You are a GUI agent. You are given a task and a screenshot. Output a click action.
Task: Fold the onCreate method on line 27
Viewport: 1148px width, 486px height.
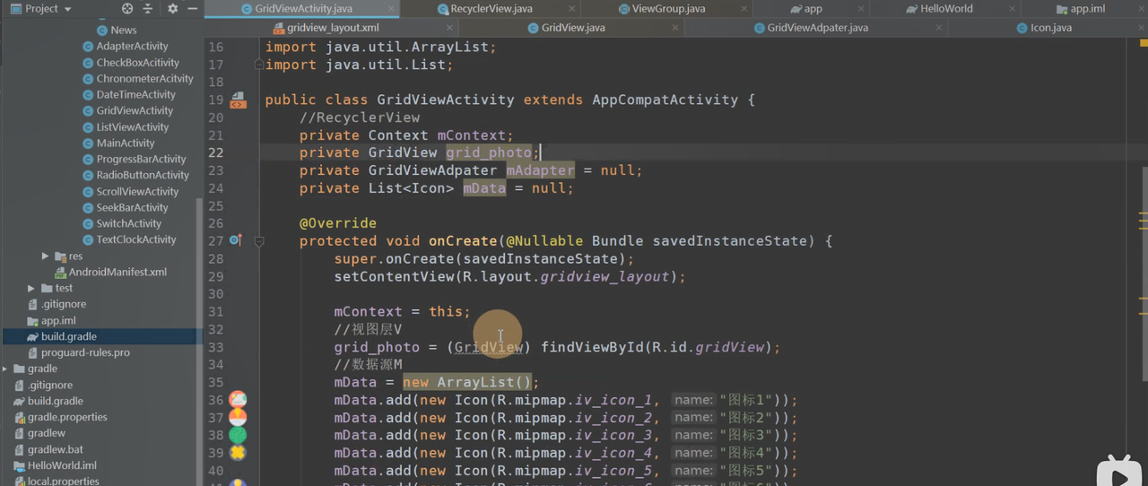tap(259, 241)
